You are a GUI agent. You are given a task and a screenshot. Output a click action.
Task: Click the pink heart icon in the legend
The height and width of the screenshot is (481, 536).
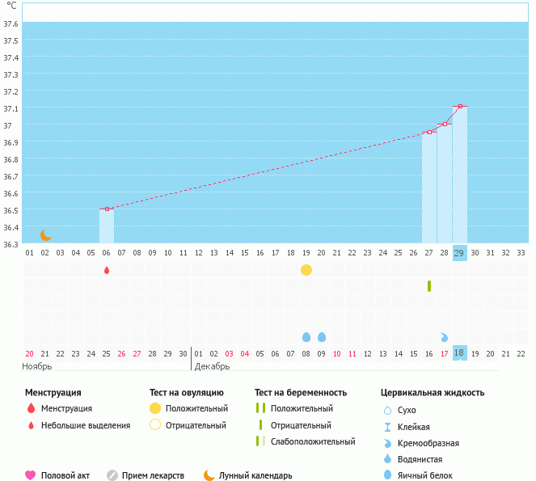coord(31,475)
